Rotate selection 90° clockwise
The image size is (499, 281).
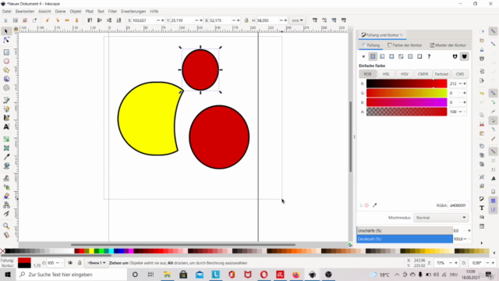[x=57, y=20]
